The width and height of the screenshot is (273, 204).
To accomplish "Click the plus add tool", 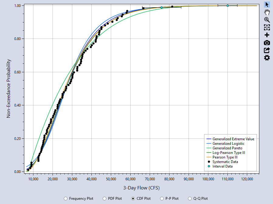I will (266, 35).
